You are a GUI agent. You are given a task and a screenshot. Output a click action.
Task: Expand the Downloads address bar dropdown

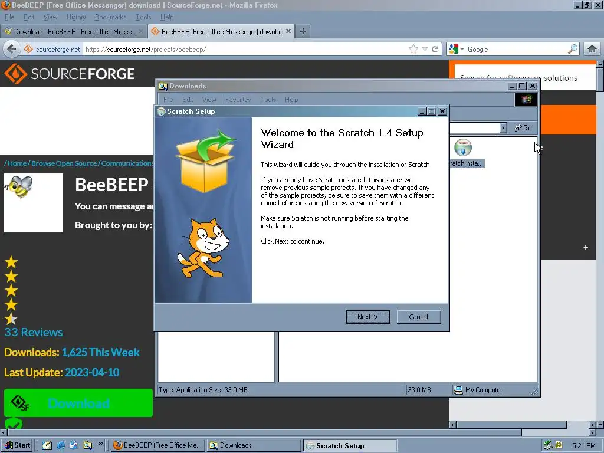[503, 128]
